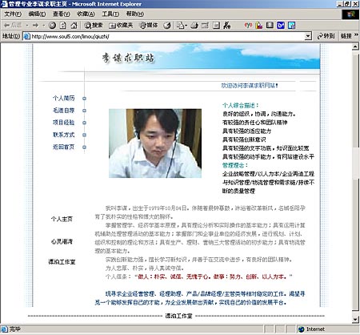Click the Edit page toolbar icon
The width and height of the screenshot is (360, 335).
pyautogui.click(x=205, y=26)
